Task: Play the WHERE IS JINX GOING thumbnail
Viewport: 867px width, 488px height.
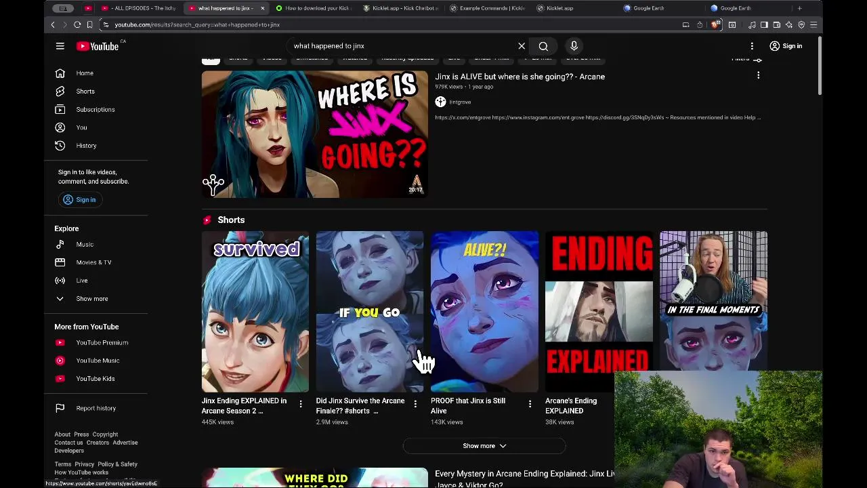Action: click(x=315, y=134)
